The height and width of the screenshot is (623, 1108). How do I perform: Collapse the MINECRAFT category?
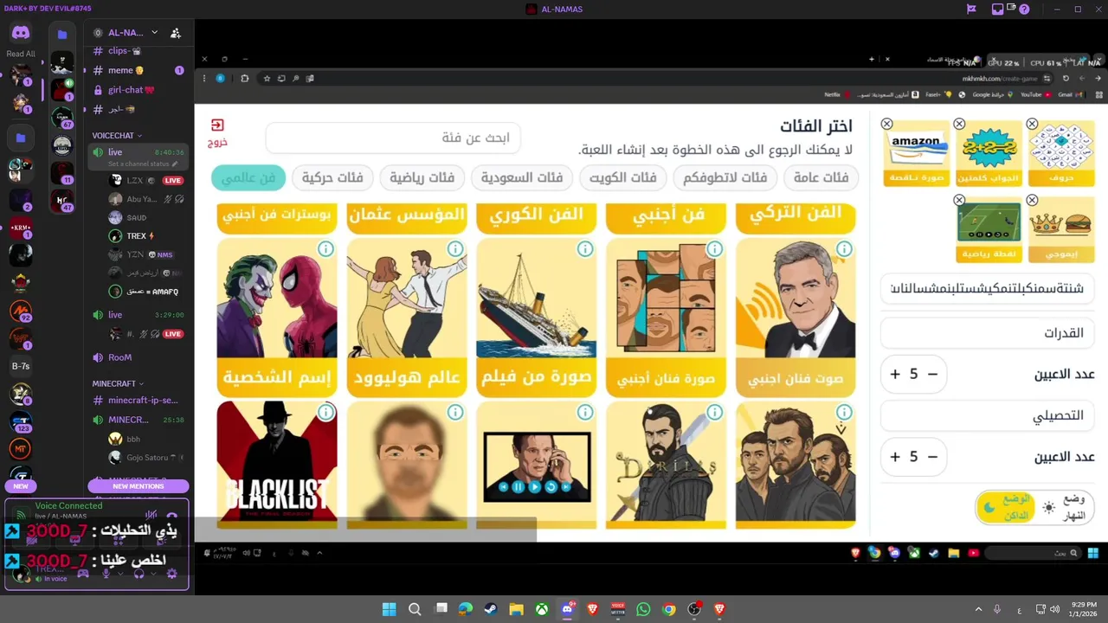point(118,383)
